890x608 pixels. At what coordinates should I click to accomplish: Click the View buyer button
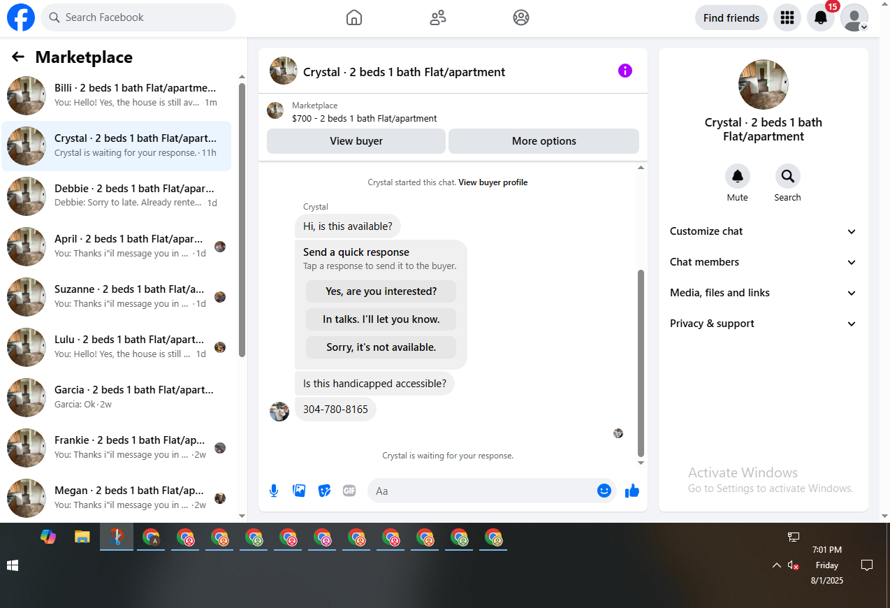coord(356,141)
